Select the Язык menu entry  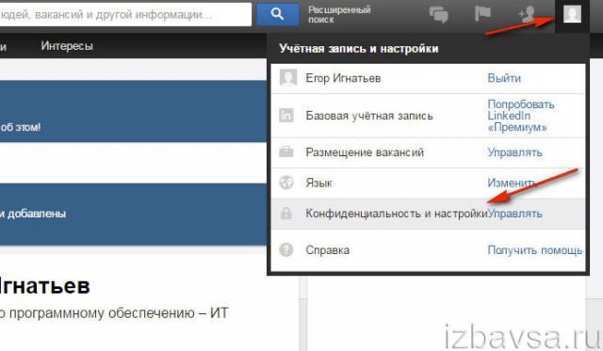click(x=318, y=183)
